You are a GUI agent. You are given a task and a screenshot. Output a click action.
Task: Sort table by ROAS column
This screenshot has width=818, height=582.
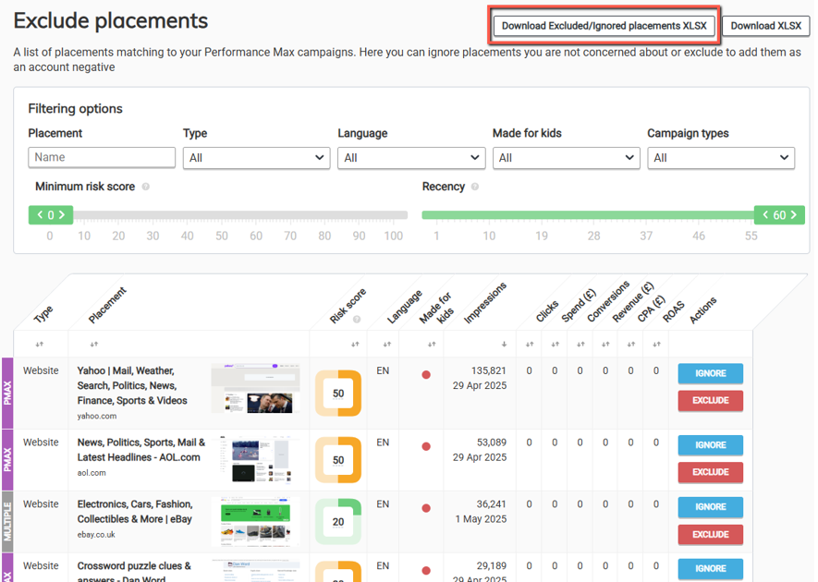pos(656,344)
